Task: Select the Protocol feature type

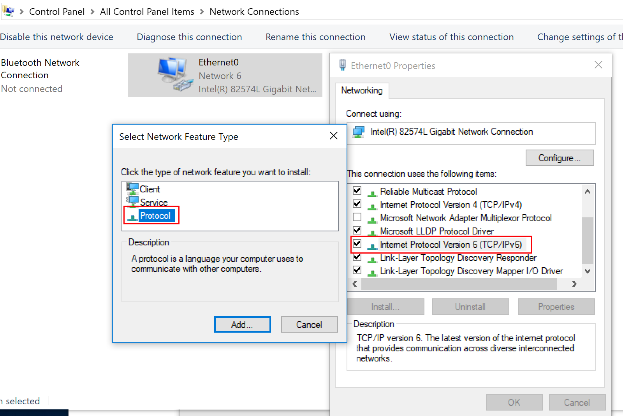Action: 155,216
